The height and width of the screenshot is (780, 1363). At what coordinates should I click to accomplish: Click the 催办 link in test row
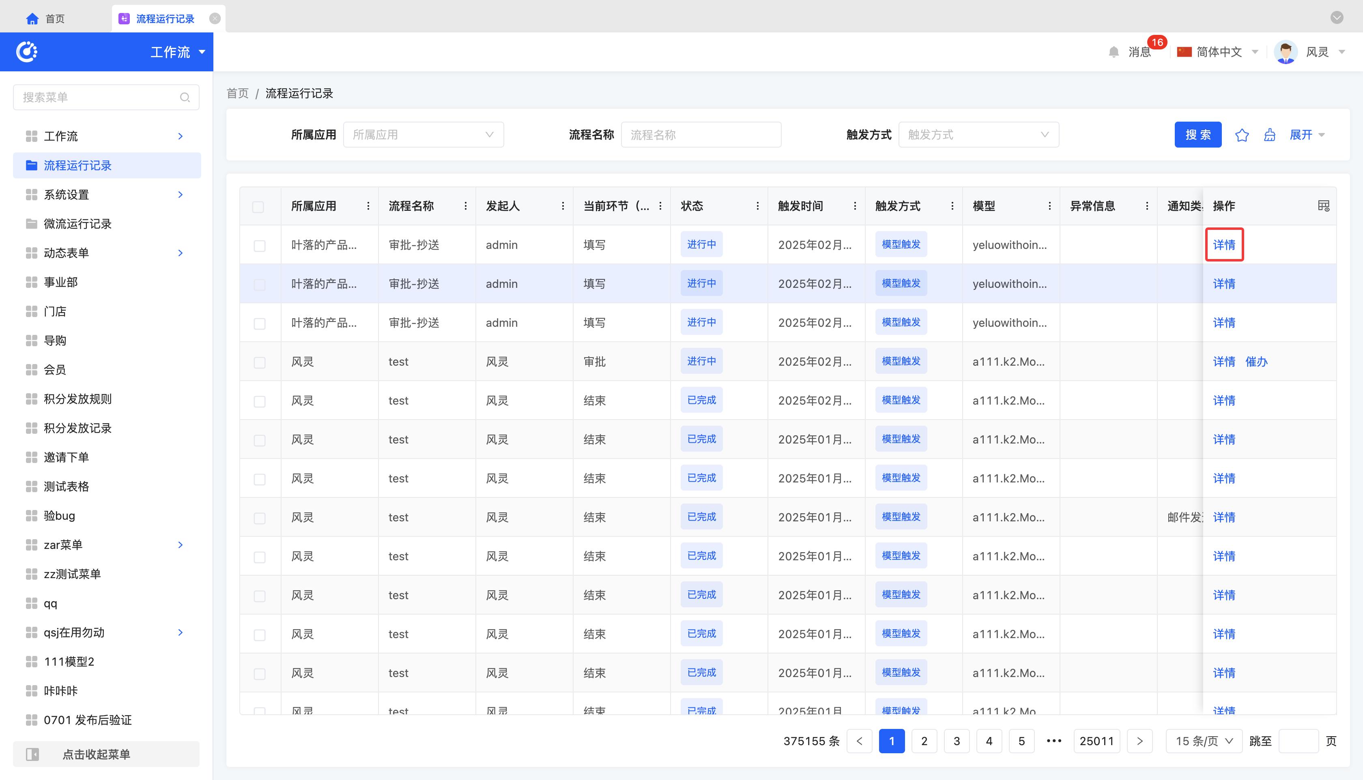(1256, 362)
